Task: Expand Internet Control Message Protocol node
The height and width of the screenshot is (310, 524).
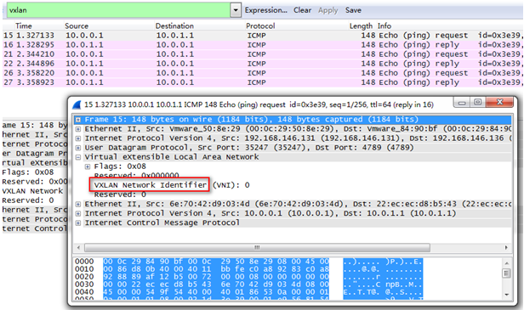Action: [78, 223]
